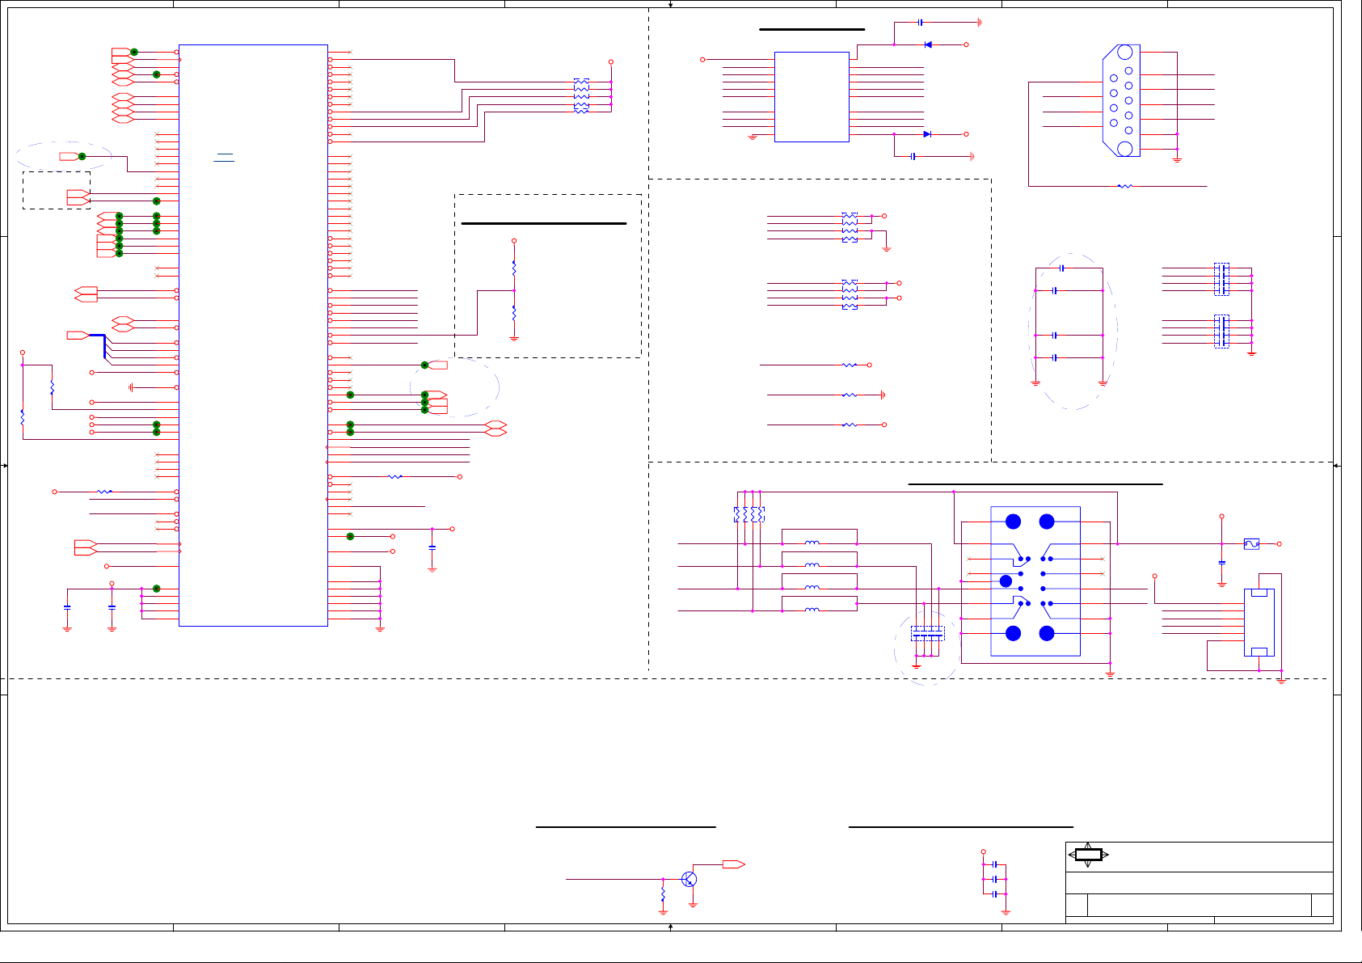Click the port inside the dashed rectangle
This screenshot has height=963, width=1362.
[x=78, y=196]
